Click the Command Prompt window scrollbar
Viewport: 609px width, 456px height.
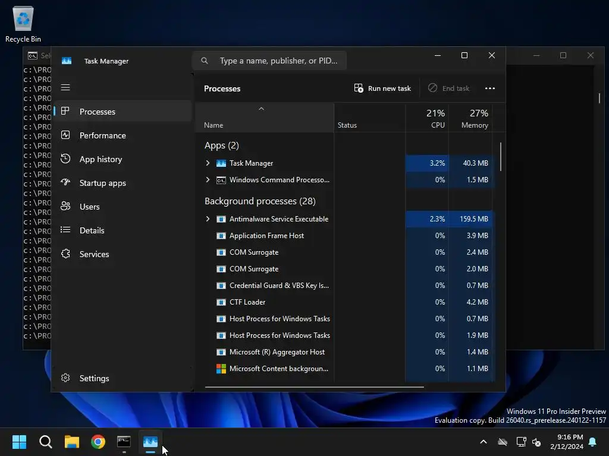point(599,98)
